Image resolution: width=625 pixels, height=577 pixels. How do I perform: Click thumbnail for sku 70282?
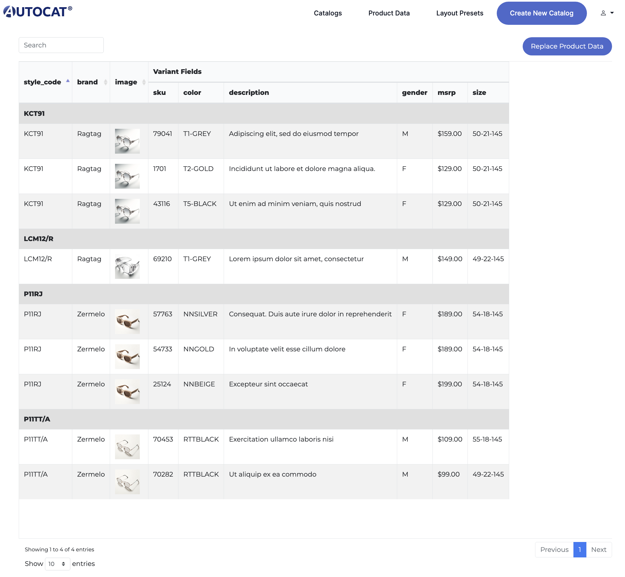(x=127, y=482)
